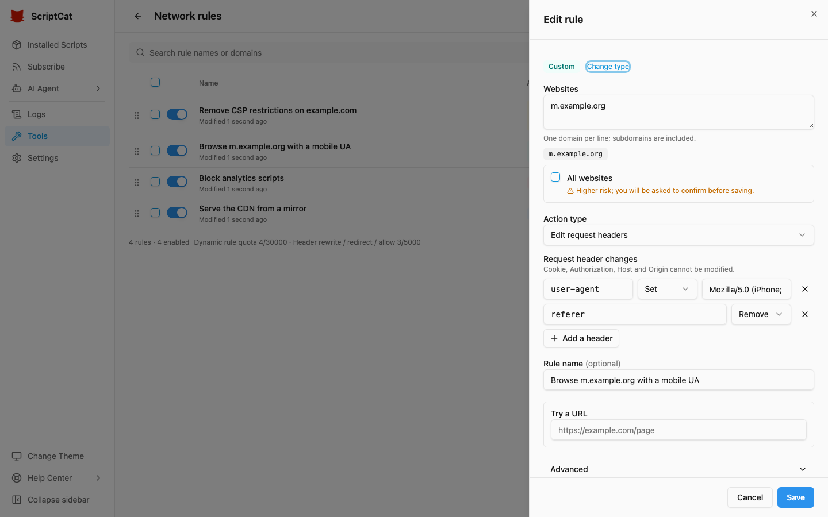Click the referer header name field
This screenshot has height=517, width=828.
click(x=635, y=314)
